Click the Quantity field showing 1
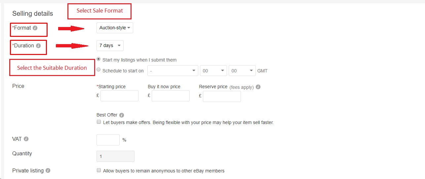Image resolution: width=425 pixels, height=179 pixels. point(115,156)
